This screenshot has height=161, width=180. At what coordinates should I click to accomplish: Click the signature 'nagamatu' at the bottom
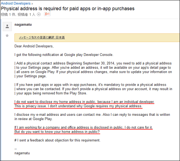[x=22, y=153]
